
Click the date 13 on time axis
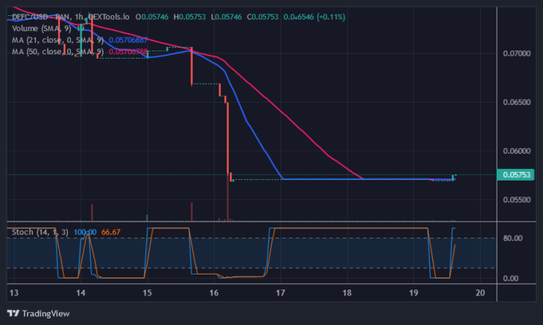tap(14, 293)
